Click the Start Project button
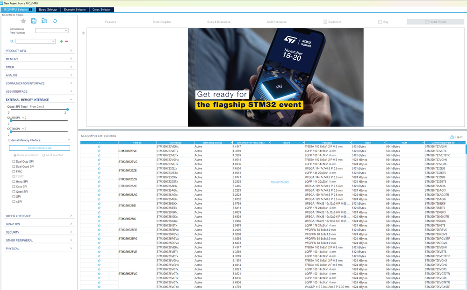The height and width of the screenshot is (290, 467). 435,22
